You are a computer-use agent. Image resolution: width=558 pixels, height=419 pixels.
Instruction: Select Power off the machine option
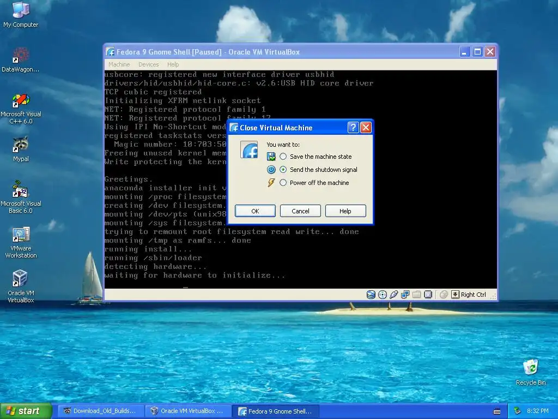click(315, 183)
